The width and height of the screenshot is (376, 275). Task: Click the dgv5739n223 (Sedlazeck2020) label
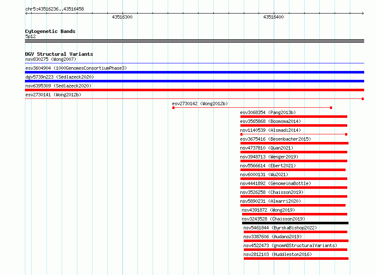[x=60, y=77]
